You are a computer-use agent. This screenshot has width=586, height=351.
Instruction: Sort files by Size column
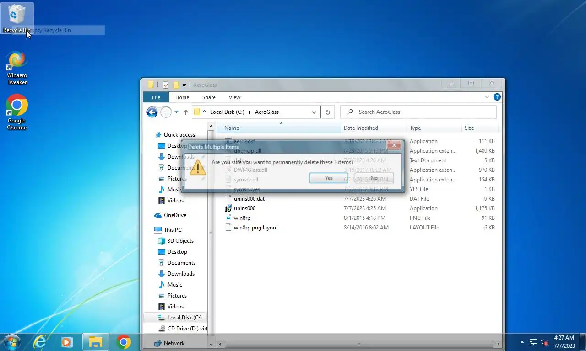480,128
